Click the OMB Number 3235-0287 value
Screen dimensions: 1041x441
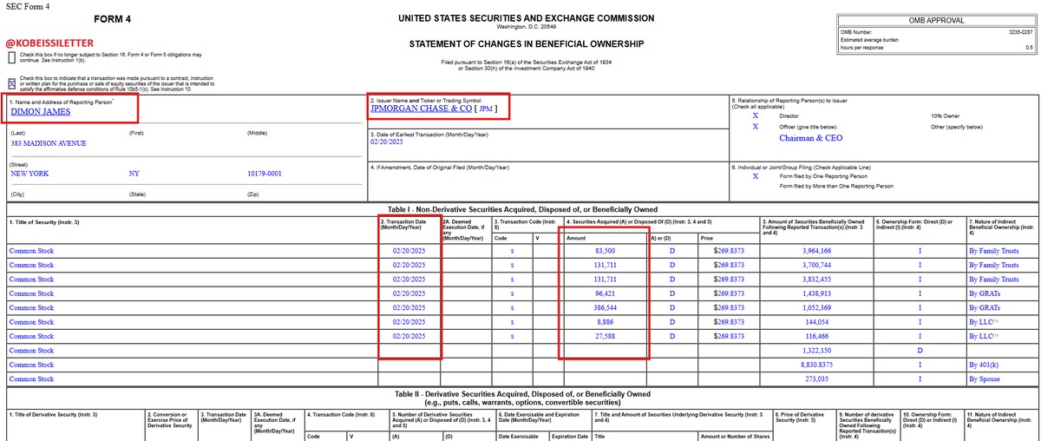[1015, 33]
